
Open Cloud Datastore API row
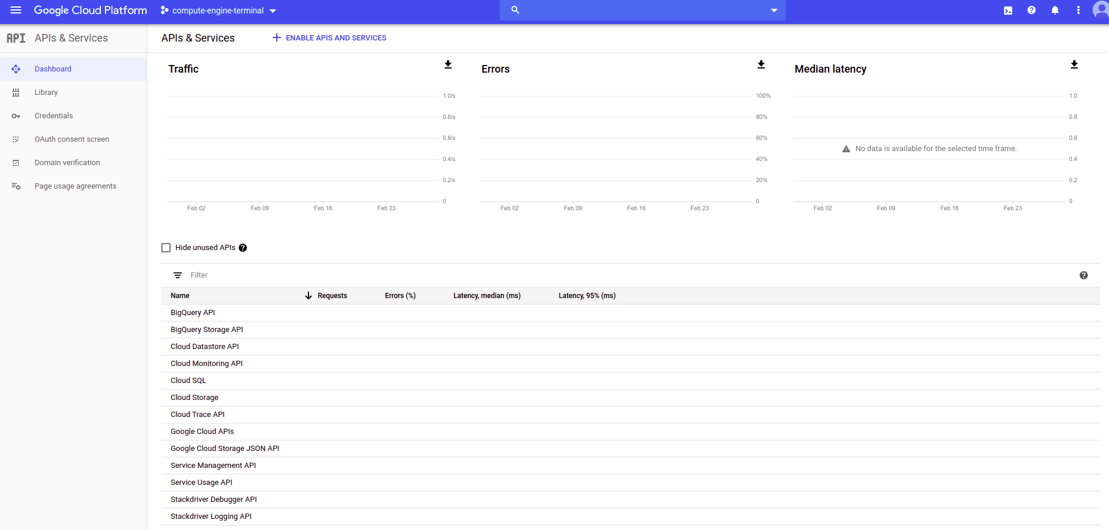(x=630, y=347)
